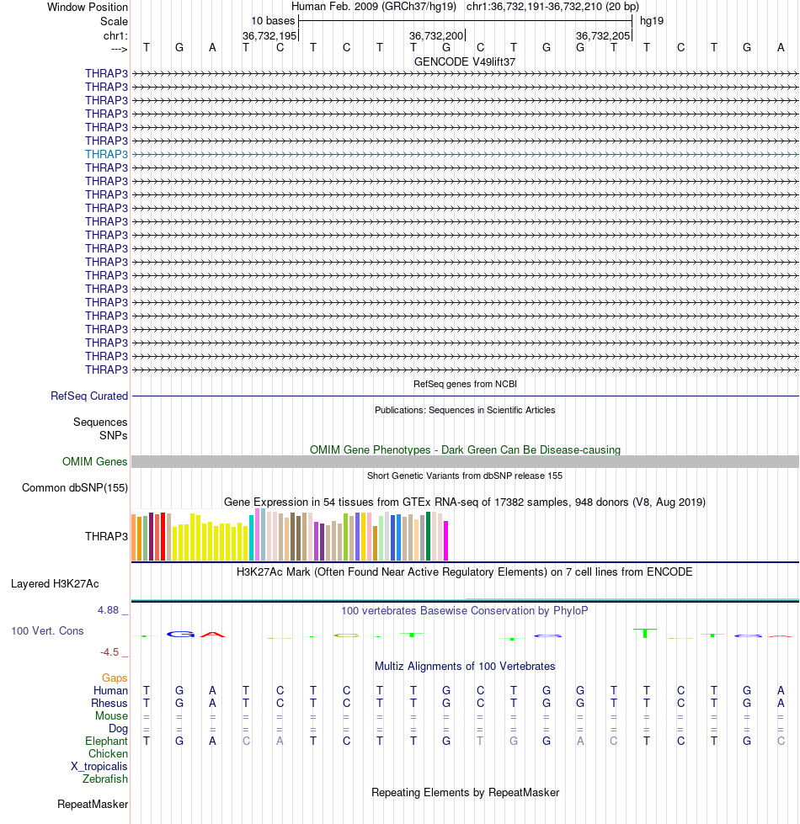Screen dimensions: 800x824
Task: Open 'Short Genetic Variants from dbSNP release 155'
Action: pos(465,476)
